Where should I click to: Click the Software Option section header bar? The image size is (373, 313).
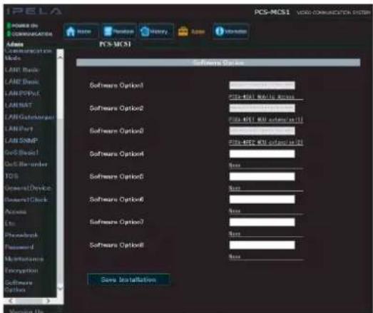218,63
